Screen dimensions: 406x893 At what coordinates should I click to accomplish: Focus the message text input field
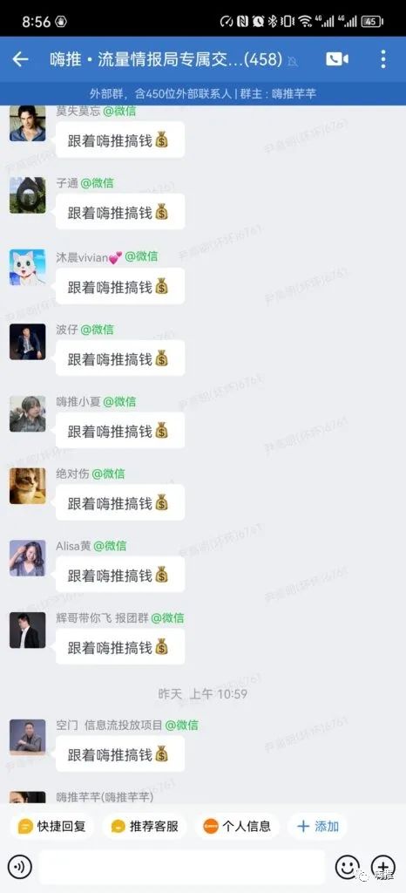click(x=182, y=868)
